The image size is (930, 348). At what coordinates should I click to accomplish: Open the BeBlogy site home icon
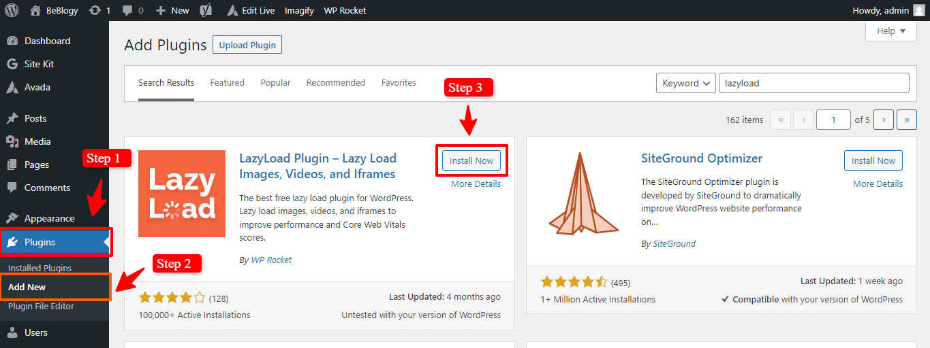coord(35,10)
